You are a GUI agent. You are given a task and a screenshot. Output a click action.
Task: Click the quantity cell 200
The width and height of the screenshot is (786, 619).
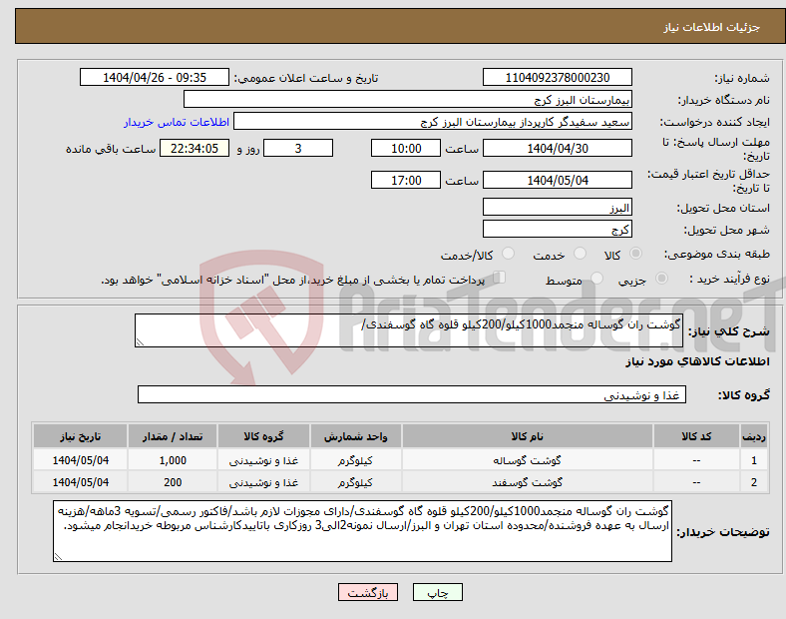(x=173, y=482)
